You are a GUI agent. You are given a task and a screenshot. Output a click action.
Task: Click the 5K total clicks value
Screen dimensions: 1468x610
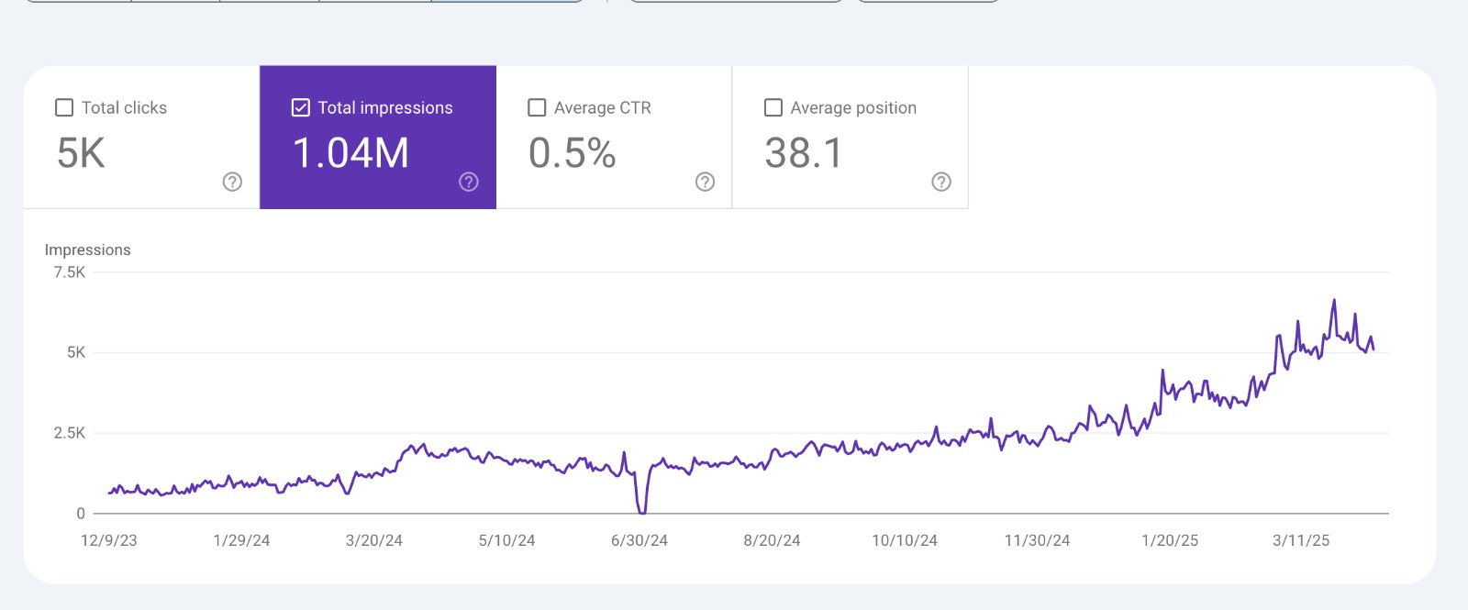(x=81, y=153)
